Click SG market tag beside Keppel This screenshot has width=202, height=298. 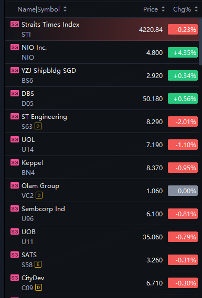[x=15, y=162]
